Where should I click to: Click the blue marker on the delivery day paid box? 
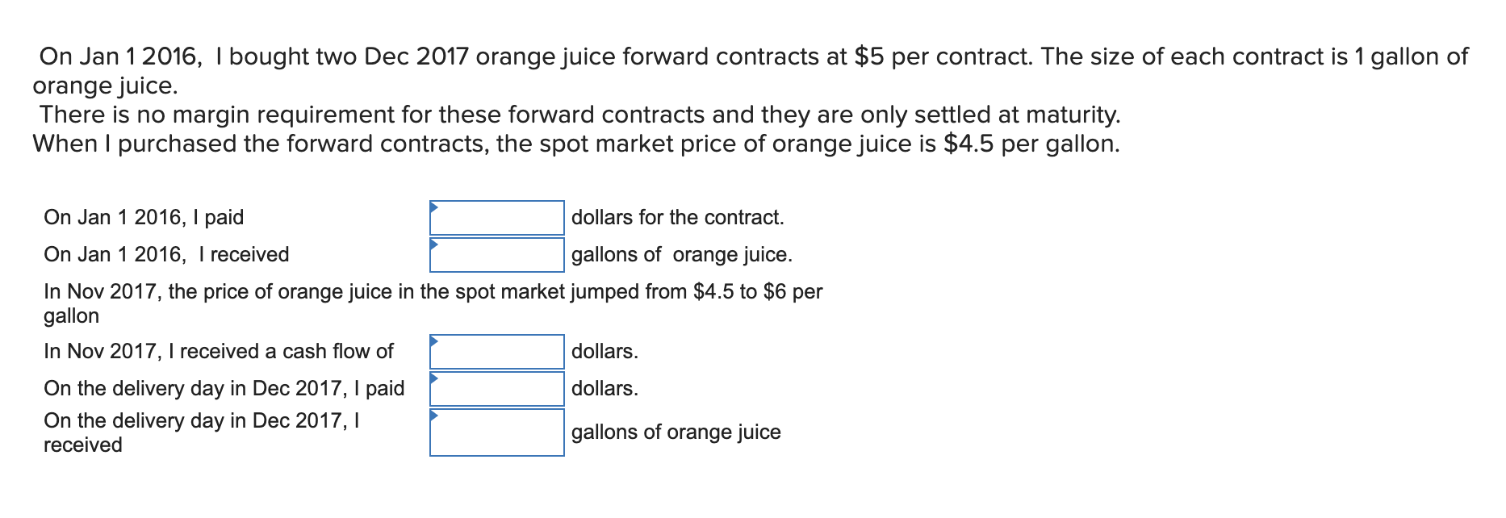[436, 379]
